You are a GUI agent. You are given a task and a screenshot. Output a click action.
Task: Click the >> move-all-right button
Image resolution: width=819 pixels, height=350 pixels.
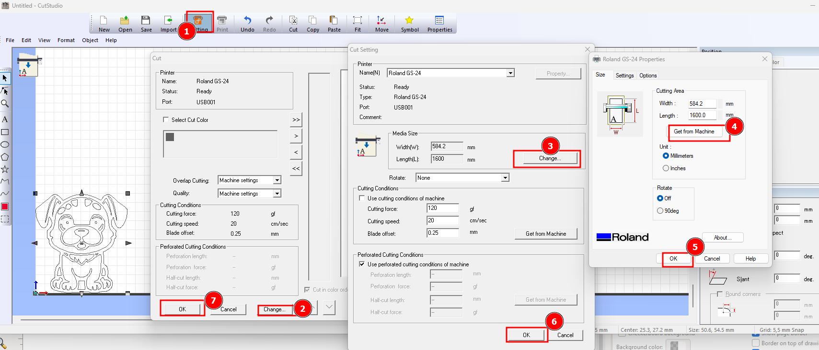click(296, 120)
